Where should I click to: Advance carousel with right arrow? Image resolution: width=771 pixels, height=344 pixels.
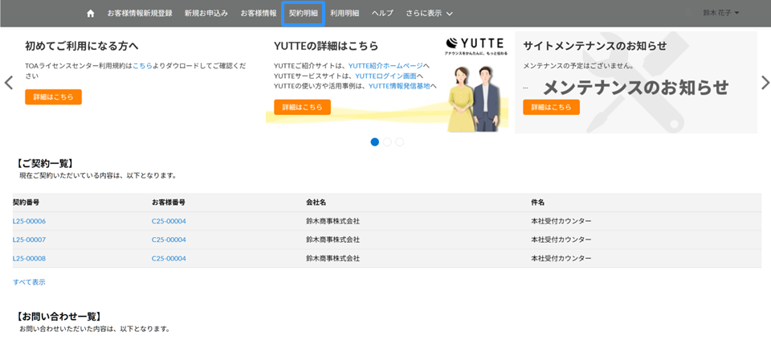[x=765, y=83]
